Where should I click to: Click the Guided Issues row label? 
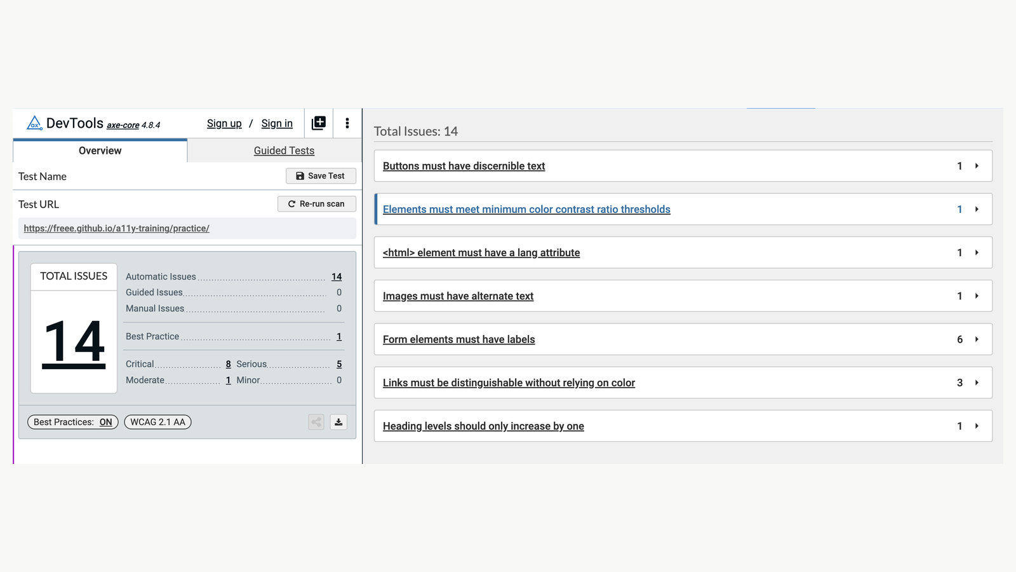point(154,292)
